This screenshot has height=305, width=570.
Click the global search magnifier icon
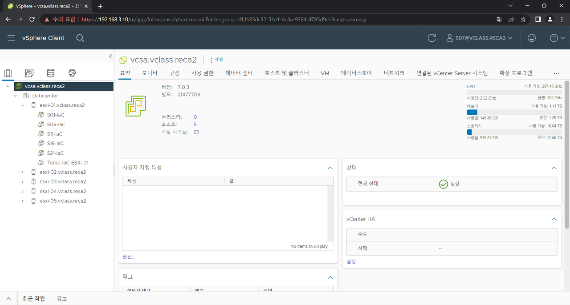(80, 38)
